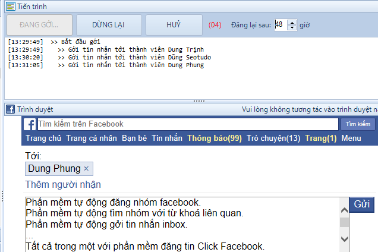This screenshot has height=252, width=378.
Task: Open the Trang(1) link
Action: pos(321,138)
